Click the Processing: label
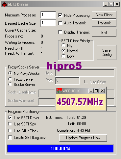The width and height of the screenshot is (121, 159). click(x=14, y=36)
